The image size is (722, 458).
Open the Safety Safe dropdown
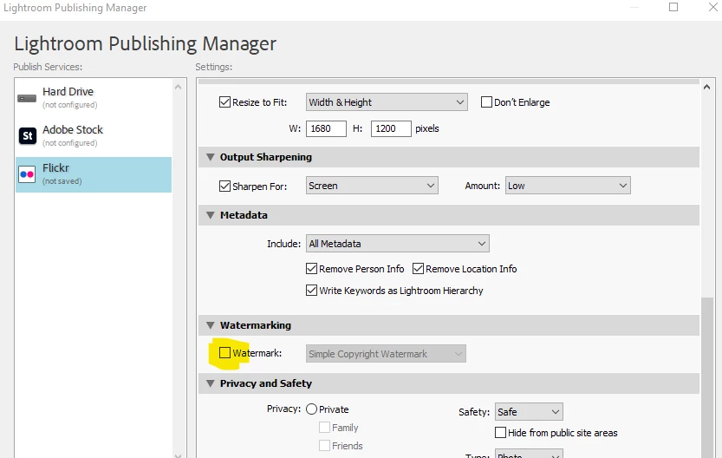tap(529, 412)
